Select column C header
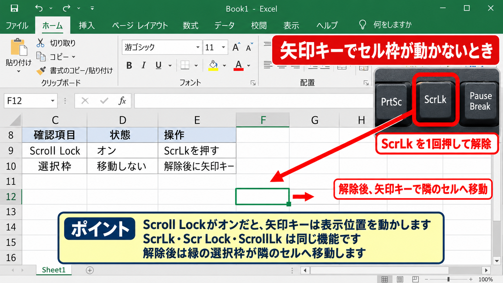503x283 pixels. point(55,120)
